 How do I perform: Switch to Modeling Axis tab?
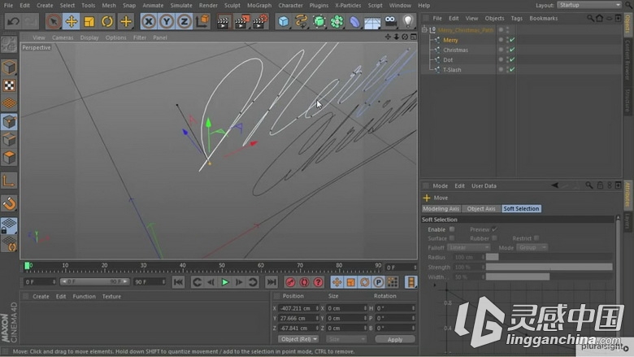pyautogui.click(x=441, y=209)
